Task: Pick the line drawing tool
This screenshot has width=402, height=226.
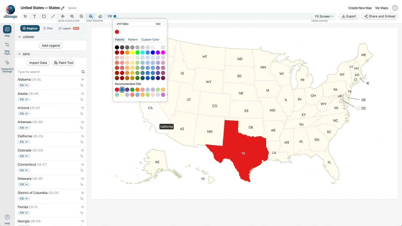Action: pyautogui.click(x=53, y=16)
